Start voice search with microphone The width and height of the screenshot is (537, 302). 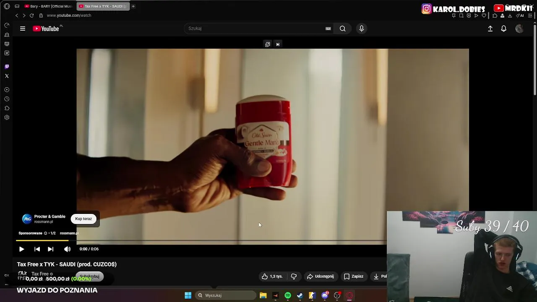[362, 29]
